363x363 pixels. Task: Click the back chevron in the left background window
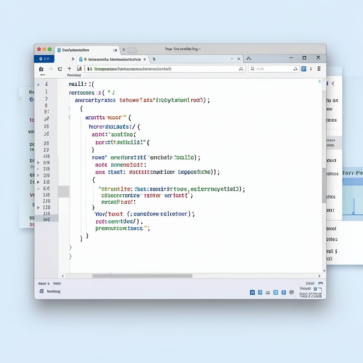point(21,99)
